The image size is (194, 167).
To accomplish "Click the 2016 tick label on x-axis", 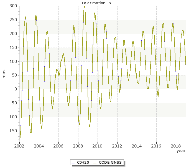I will [156, 146].
